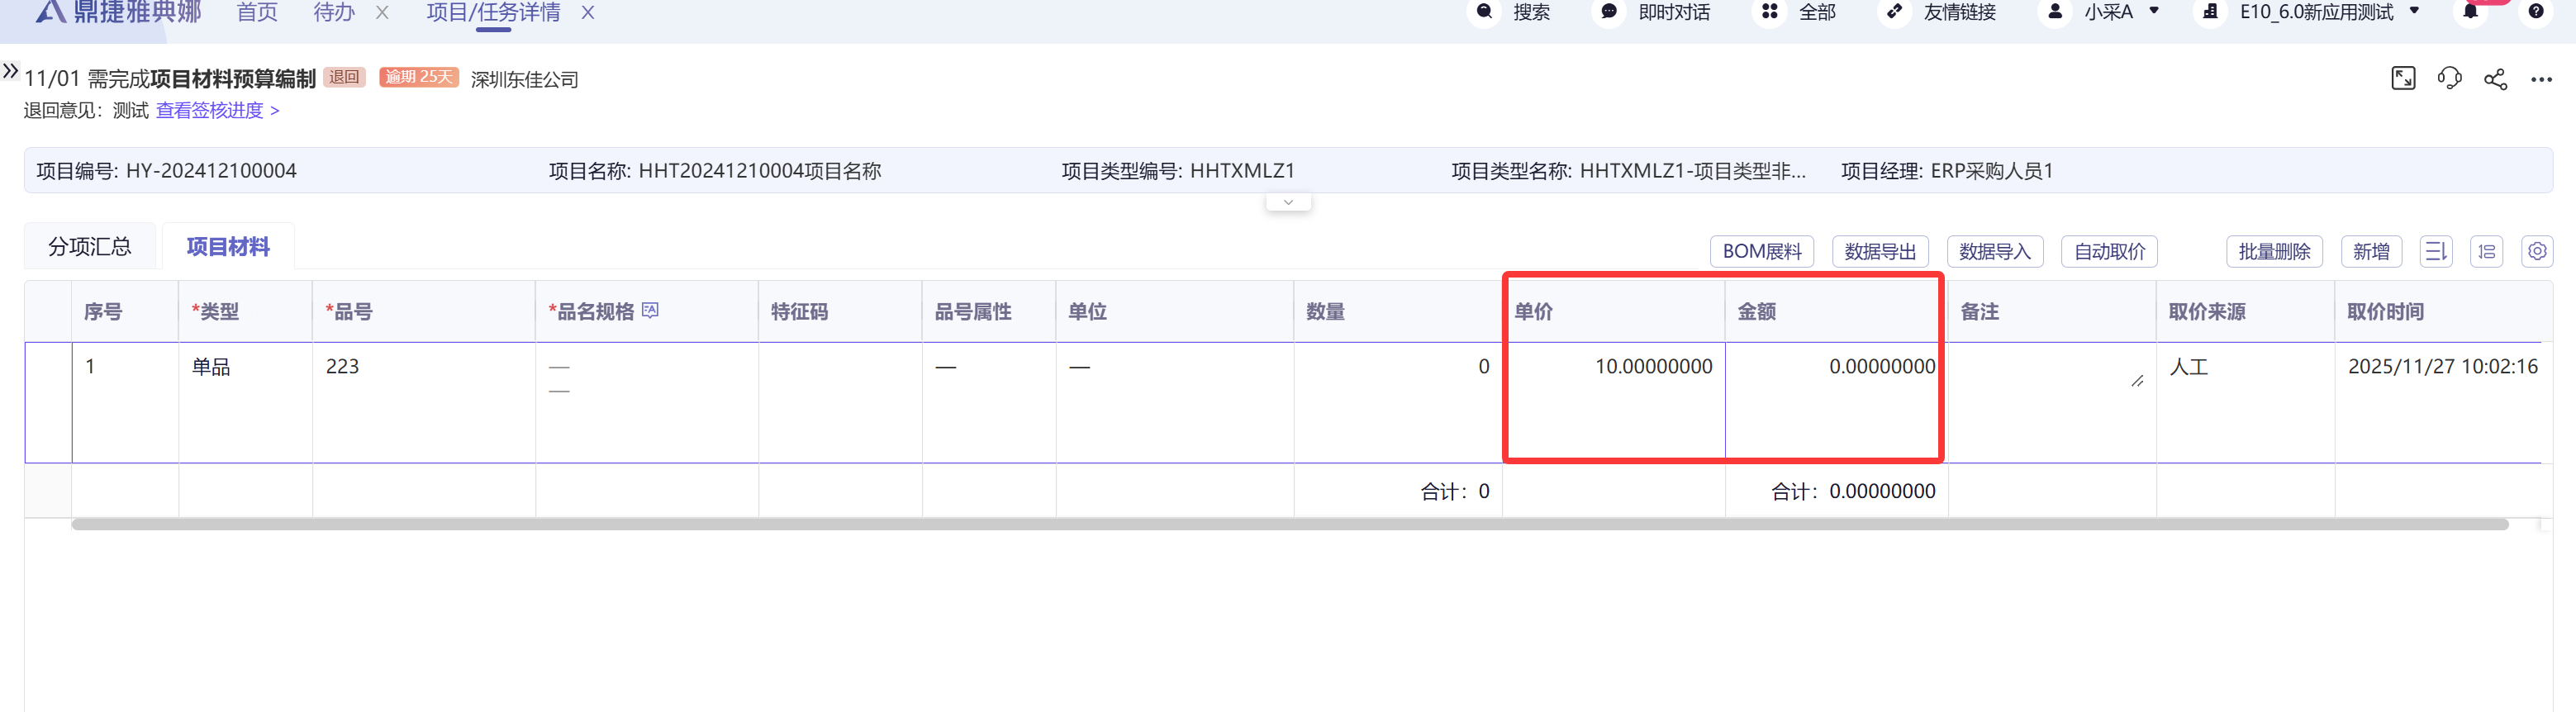The width and height of the screenshot is (2576, 712).
Task: Click the fullscreen expand icon
Action: point(2402,78)
